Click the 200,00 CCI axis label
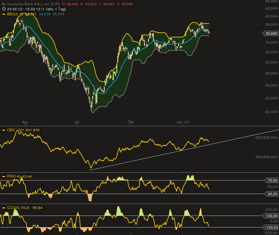Image resolution: width=279 pixels, height=235 pixels. [x=271, y=210]
